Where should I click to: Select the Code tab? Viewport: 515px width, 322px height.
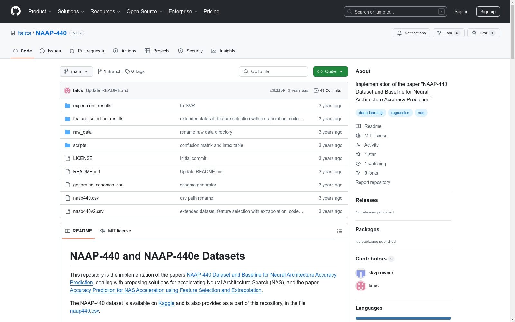click(x=23, y=51)
